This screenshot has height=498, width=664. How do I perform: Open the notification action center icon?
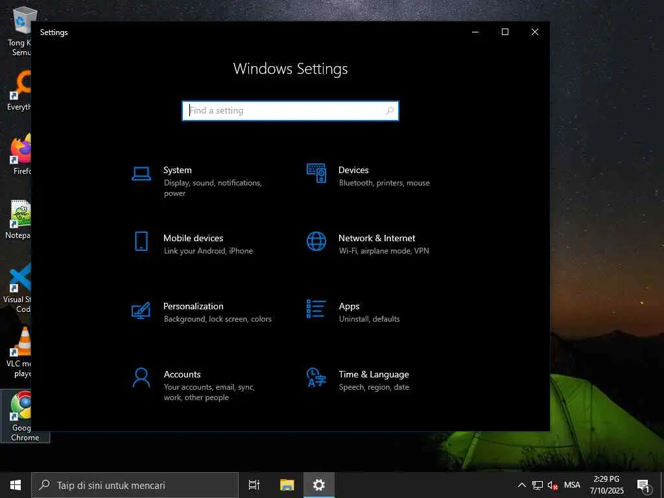pos(643,485)
